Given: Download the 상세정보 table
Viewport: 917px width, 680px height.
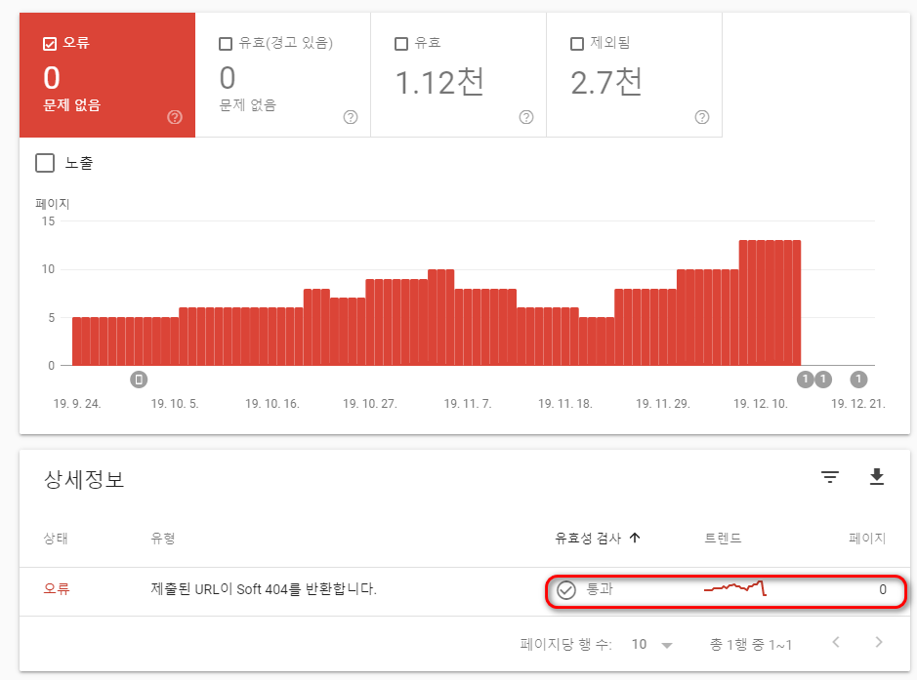Looking at the screenshot, I should [877, 477].
